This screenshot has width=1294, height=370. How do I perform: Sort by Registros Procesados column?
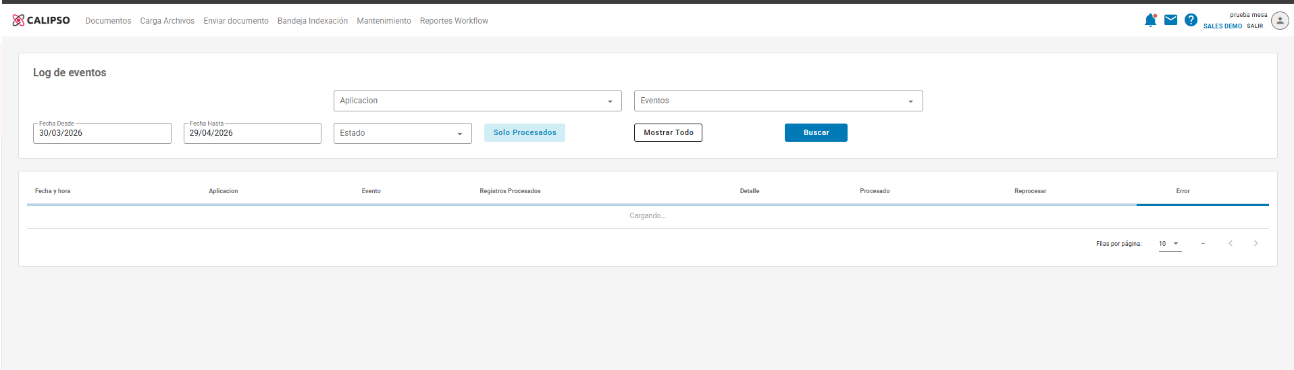510,191
